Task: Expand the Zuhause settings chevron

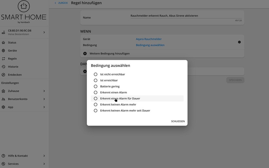Action: pyautogui.click(x=44, y=91)
